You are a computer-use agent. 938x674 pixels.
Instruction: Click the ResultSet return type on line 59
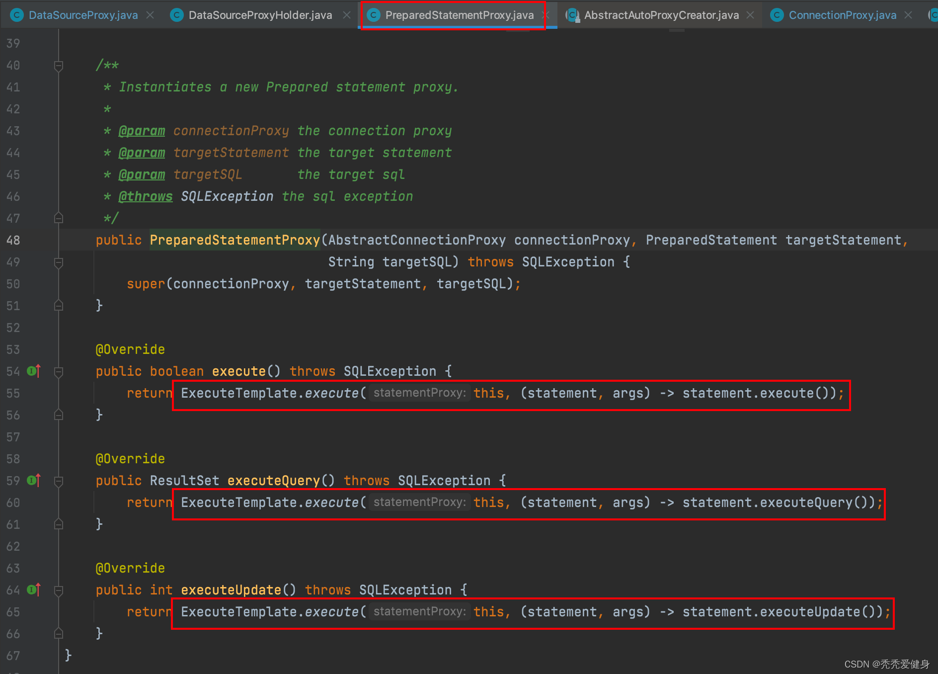pos(184,481)
